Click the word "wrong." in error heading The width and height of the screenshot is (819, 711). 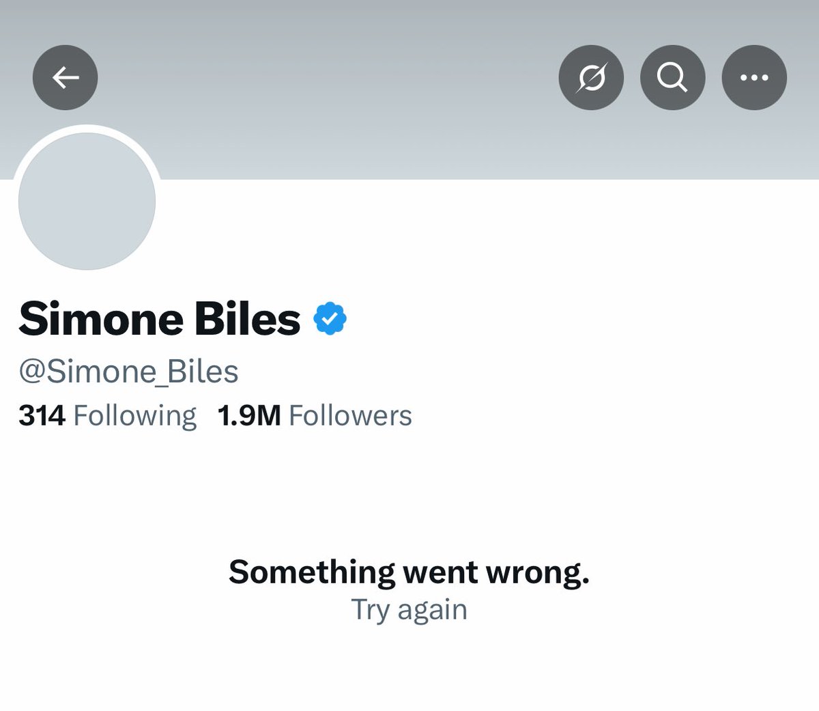click(x=537, y=572)
